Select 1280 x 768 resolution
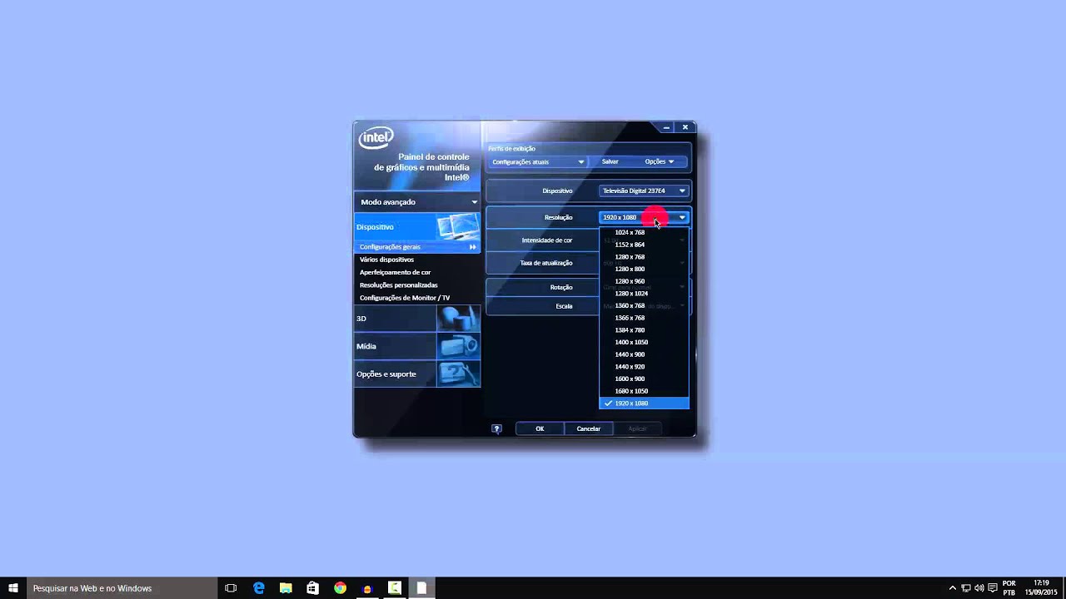 click(x=644, y=257)
